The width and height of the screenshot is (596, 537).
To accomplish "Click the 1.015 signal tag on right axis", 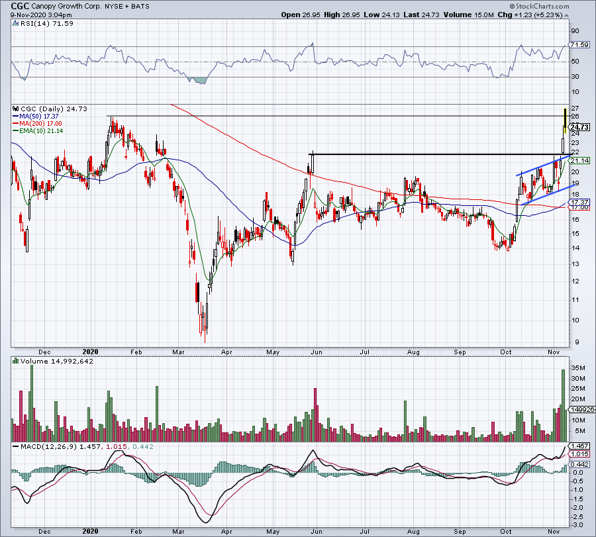I will tap(580, 454).
